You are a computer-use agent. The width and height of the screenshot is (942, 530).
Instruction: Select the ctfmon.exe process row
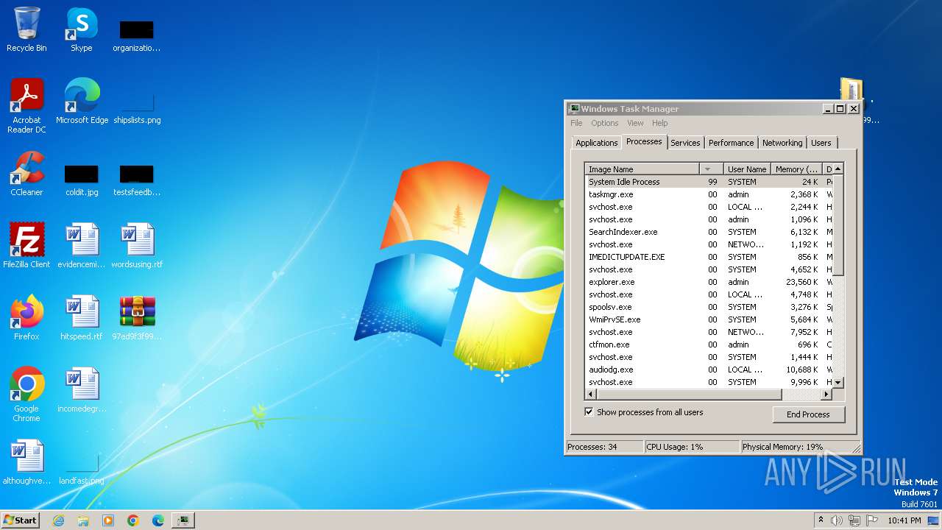[708, 344]
